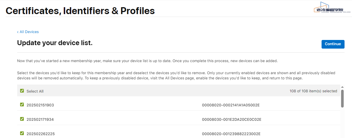Viewport: 352px width, 138px height.
Task: Click the device list scrollbar thumb
Action: (x=342, y=98)
